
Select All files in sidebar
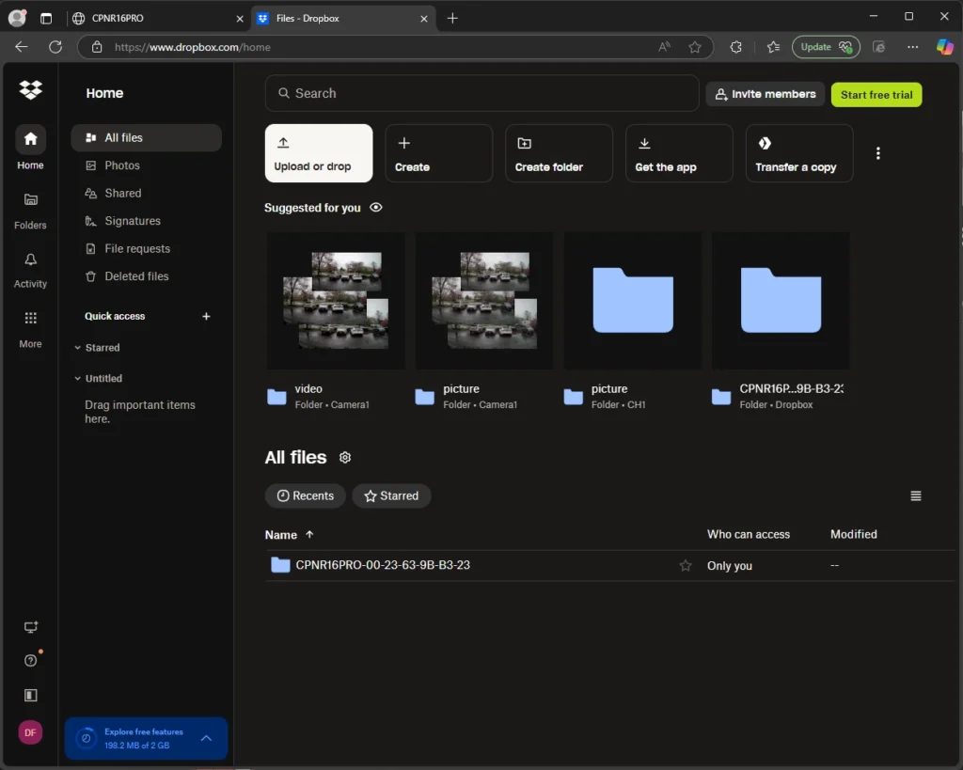(x=146, y=137)
